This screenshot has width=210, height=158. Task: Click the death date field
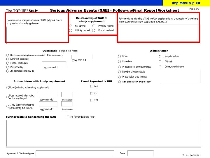click(54, 64)
